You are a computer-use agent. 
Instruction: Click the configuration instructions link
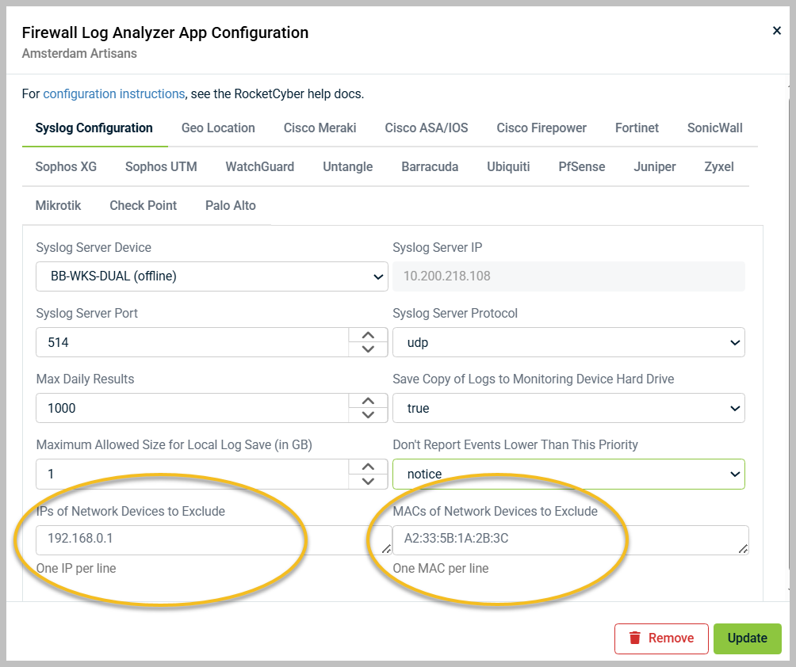[113, 93]
